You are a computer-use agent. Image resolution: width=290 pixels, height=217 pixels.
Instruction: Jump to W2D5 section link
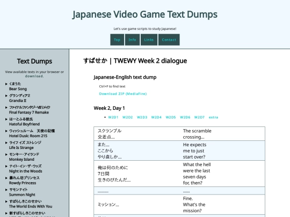coord(171,117)
